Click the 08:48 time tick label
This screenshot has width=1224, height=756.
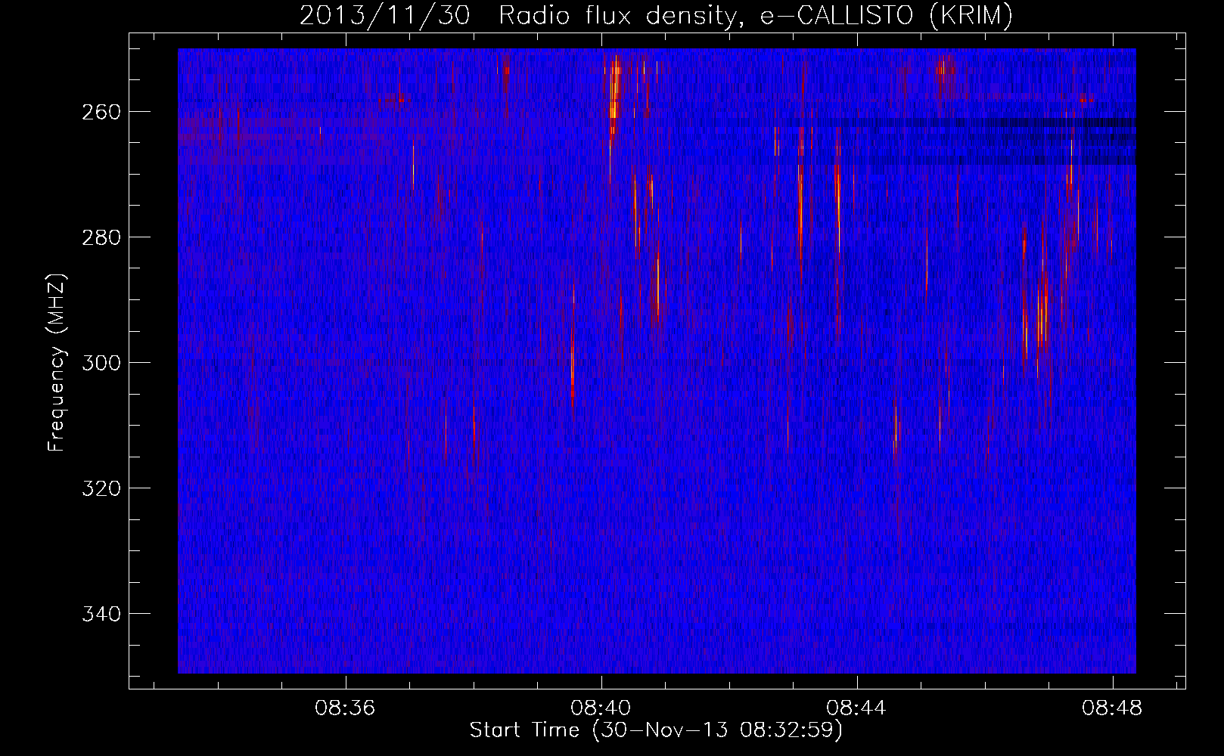[x=1112, y=708]
